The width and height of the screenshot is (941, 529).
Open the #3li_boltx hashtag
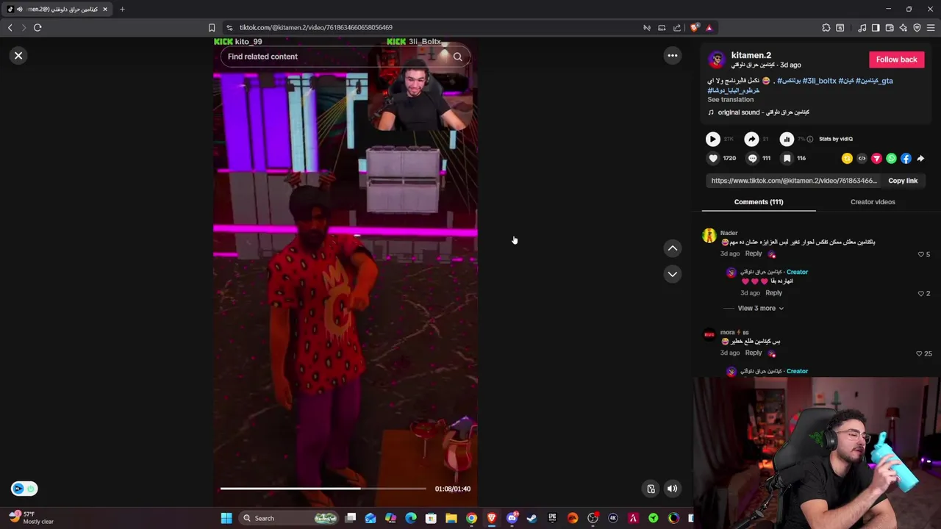pos(819,81)
